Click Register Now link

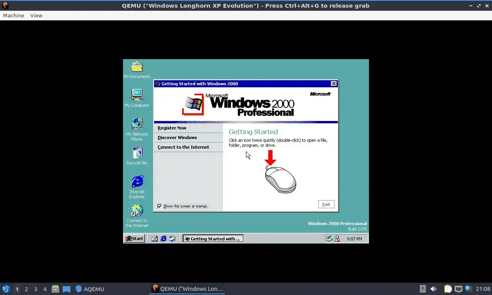[x=172, y=128]
